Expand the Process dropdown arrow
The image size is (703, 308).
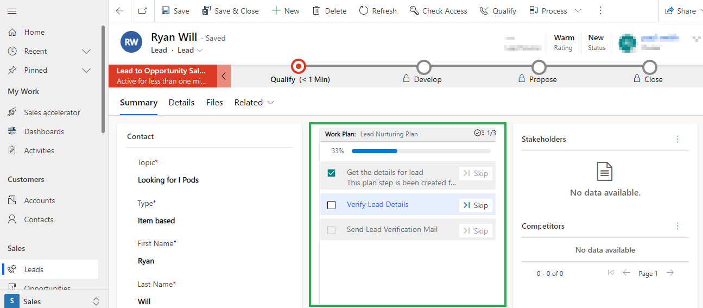pyautogui.click(x=578, y=11)
